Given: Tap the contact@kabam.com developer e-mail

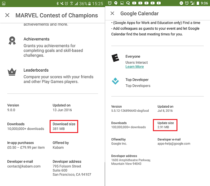Looking at the screenshot, I should pyautogui.click(x=24, y=166).
